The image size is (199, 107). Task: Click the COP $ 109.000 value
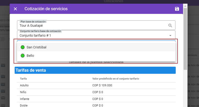(102, 85)
